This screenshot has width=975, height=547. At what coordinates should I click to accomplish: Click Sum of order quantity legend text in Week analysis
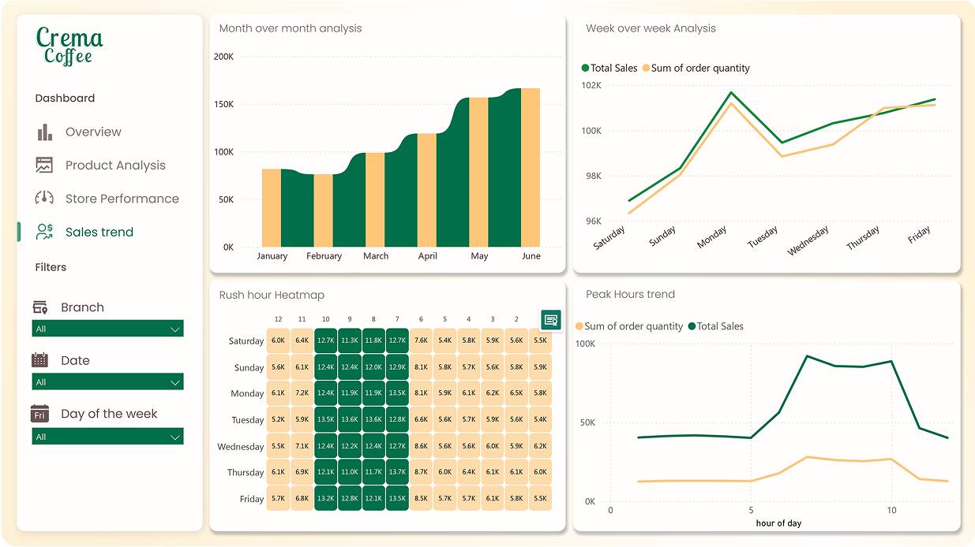click(x=700, y=68)
